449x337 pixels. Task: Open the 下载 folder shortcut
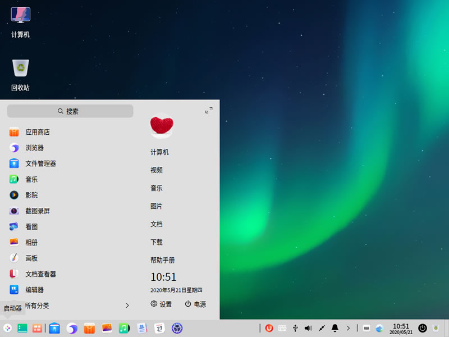coord(157,242)
